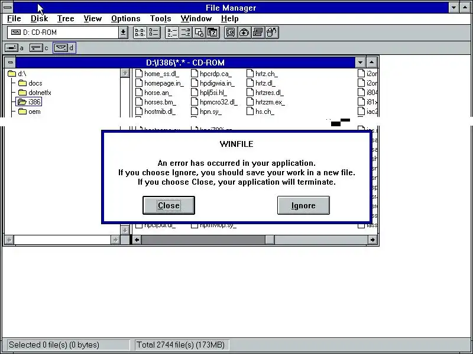
Task: Select file hs.ch_
Action: [261, 112]
